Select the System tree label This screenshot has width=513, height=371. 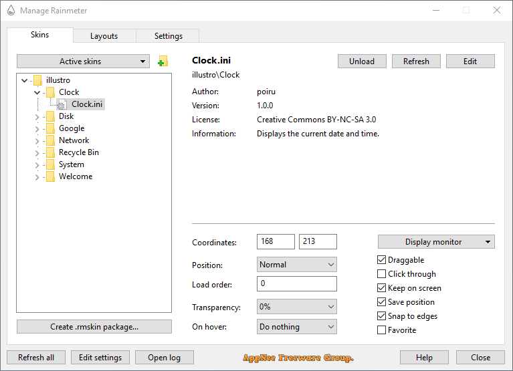click(x=72, y=164)
